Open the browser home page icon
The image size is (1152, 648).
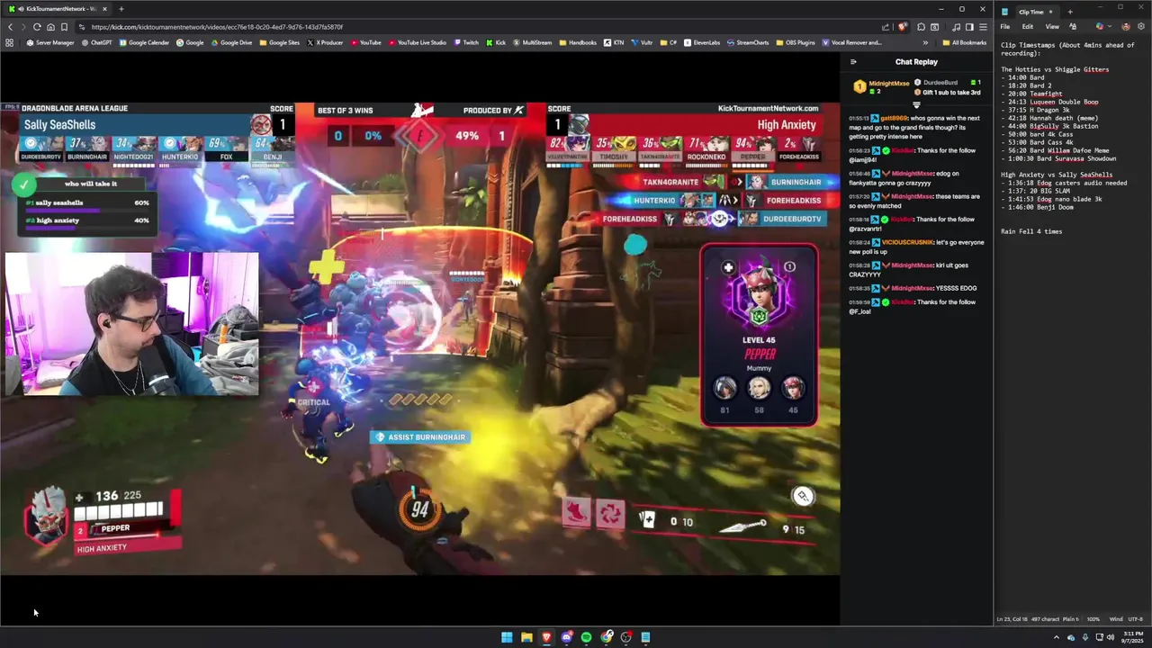click(50, 27)
